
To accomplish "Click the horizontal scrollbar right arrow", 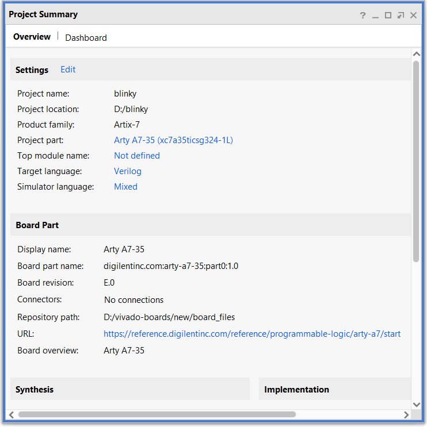I will pyautogui.click(x=406, y=415).
